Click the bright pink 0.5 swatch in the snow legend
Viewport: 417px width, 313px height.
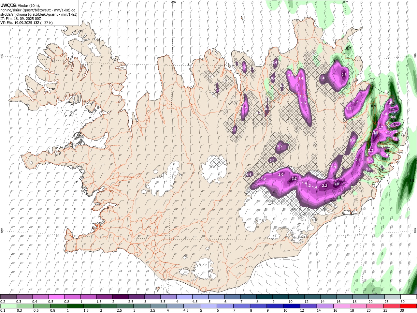click(56, 297)
